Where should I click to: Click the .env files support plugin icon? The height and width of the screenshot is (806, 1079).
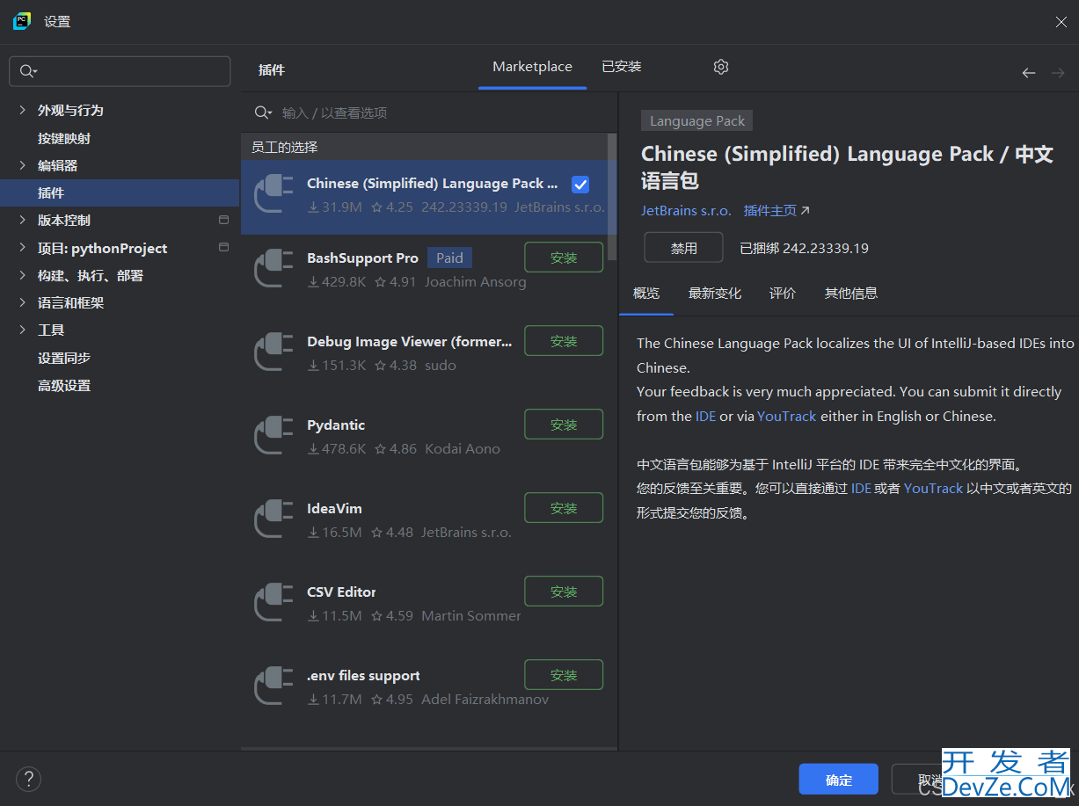coord(273,686)
